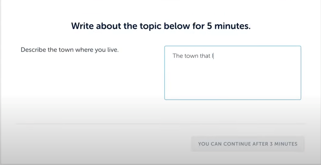Click 5 minutes in the heading
This screenshot has height=165, width=321.
[228, 26]
